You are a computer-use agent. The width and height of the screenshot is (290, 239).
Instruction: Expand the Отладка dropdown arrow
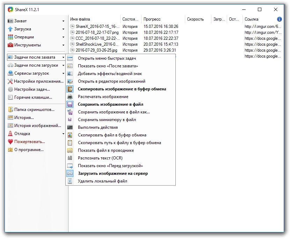pyautogui.click(x=63, y=134)
